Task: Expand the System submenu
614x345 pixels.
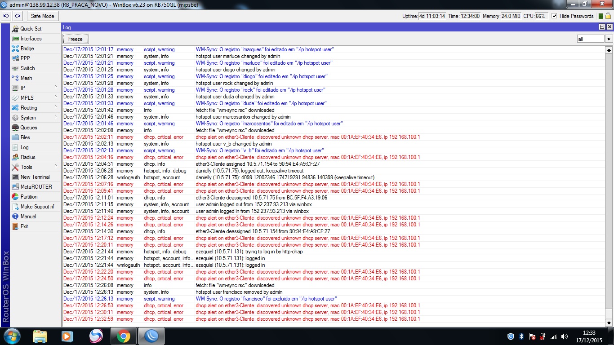Action: pos(56,117)
